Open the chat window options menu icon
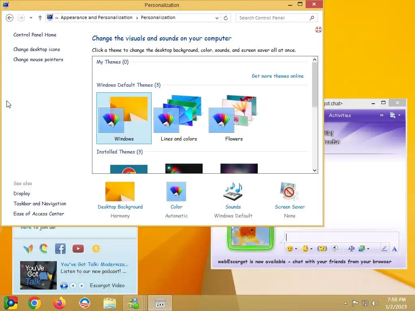Viewport: 415px width, 311px height. (393, 115)
